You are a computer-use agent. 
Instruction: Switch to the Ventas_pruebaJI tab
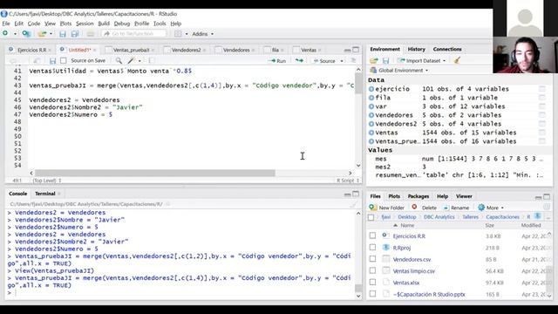click(x=131, y=50)
